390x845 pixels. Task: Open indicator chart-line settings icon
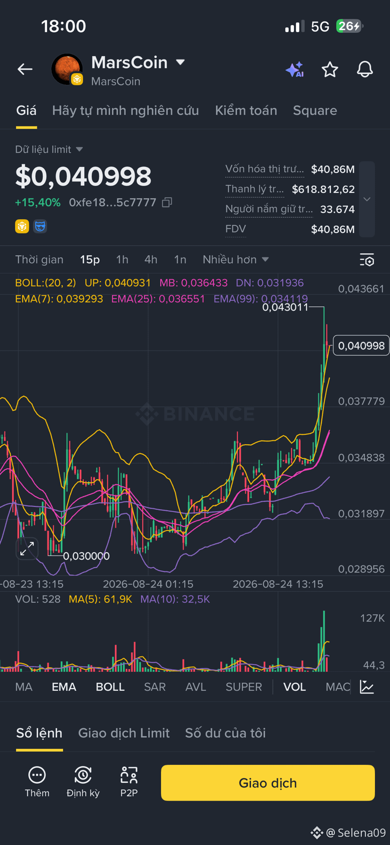coord(367,687)
